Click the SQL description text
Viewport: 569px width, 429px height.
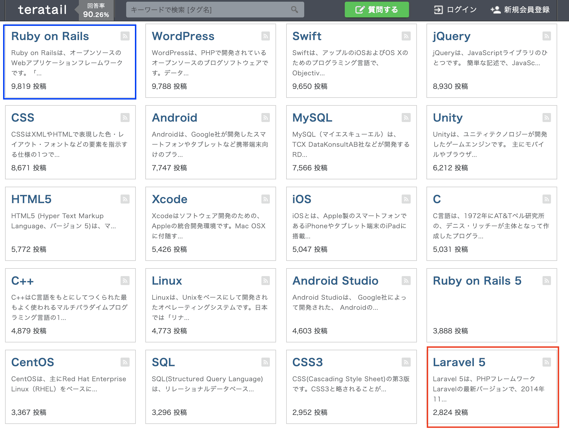pyautogui.click(x=207, y=384)
